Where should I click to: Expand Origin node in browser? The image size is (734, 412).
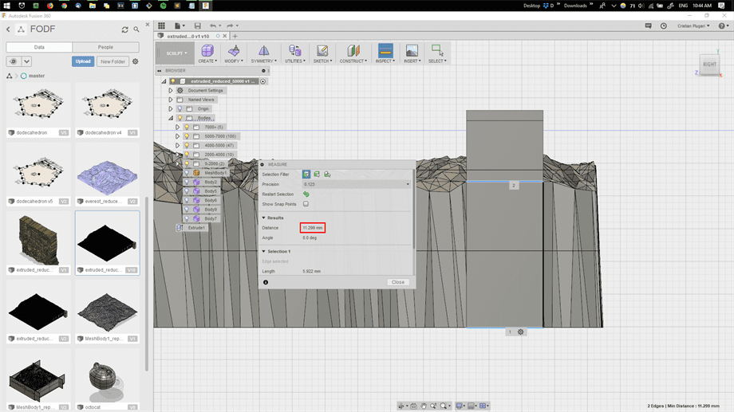[x=171, y=108]
